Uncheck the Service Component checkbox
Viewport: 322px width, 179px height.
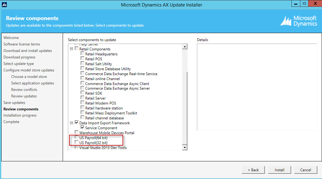point(82,128)
